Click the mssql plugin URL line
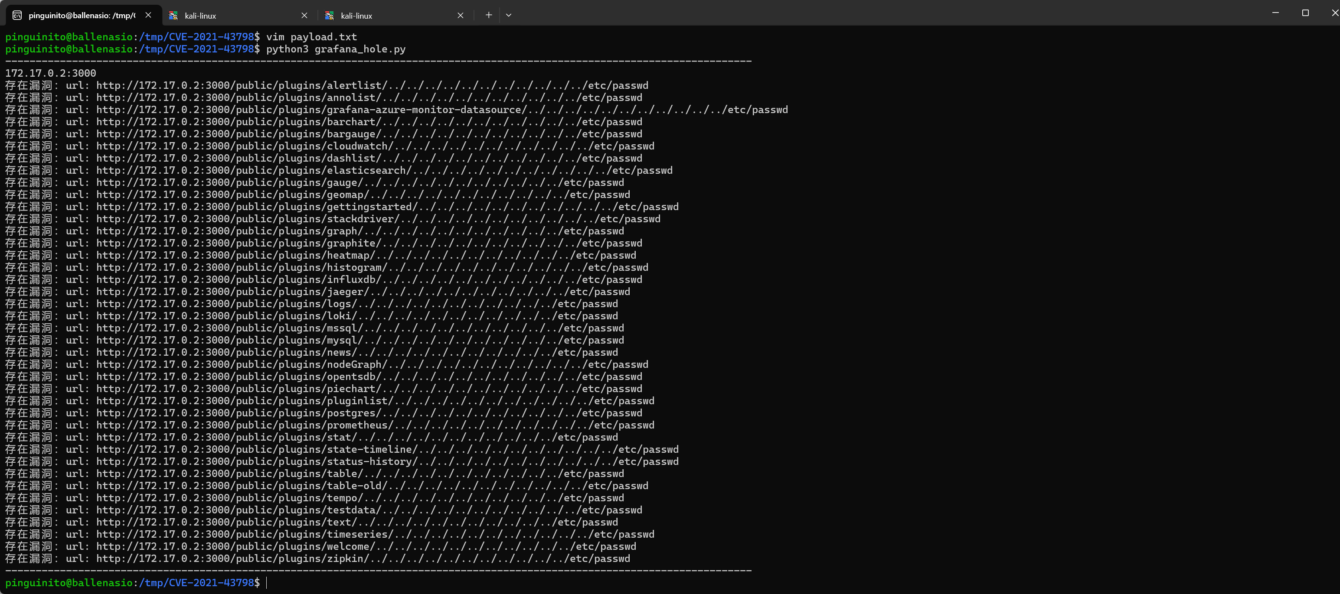This screenshot has height=594, width=1340. click(x=315, y=328)
